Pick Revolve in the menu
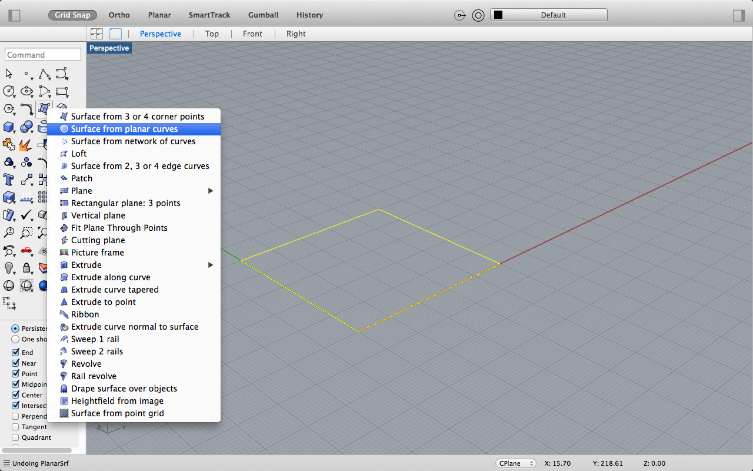 (x=134, y=364)
